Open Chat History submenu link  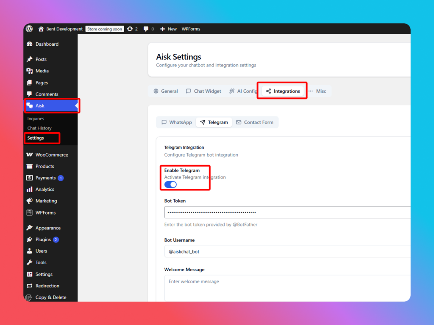(x=39, y=128)
